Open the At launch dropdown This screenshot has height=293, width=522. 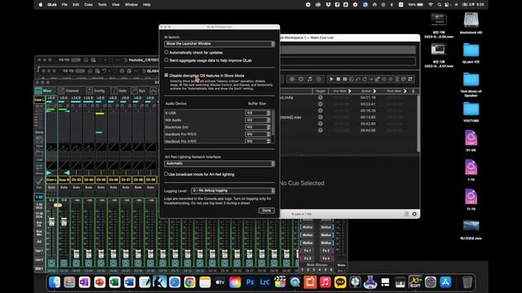219,43
